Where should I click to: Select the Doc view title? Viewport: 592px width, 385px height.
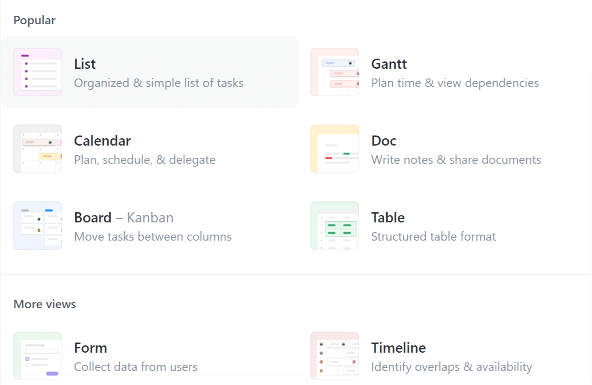click(x=384, y=141)
